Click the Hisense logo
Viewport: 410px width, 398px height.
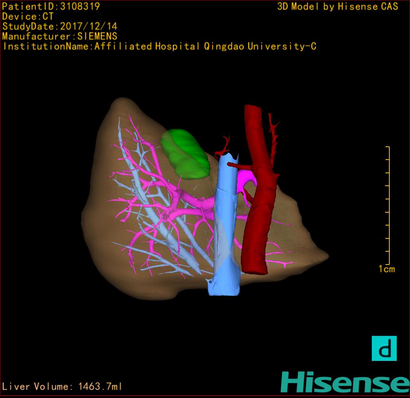[345, 382]
